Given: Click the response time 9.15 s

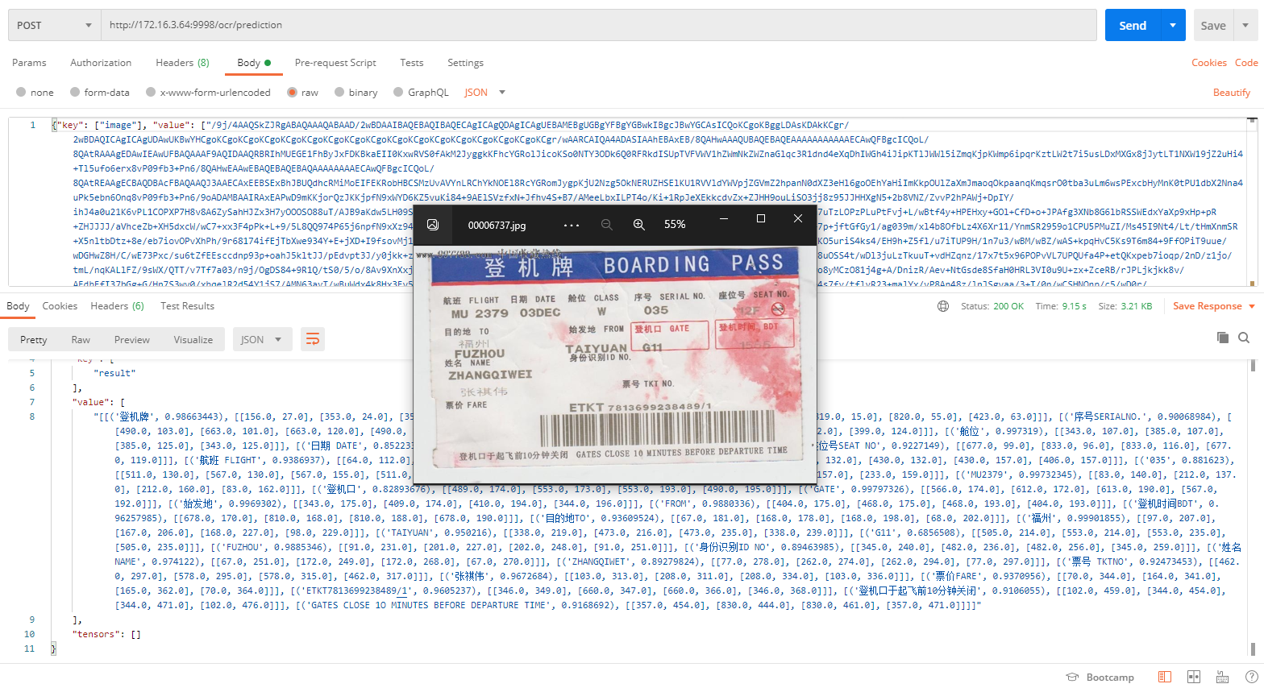Looking at the screenshot, I should 1074,306.
